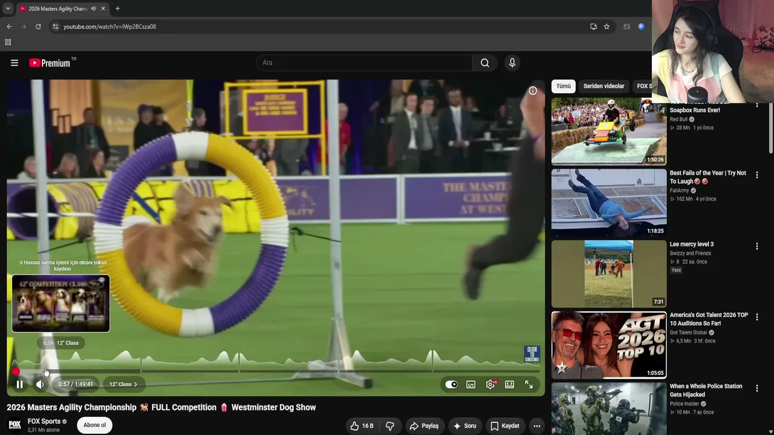Screen dimensions: 774x435
Task: Click the search magnifier button
Action: [x=485, y=63]
